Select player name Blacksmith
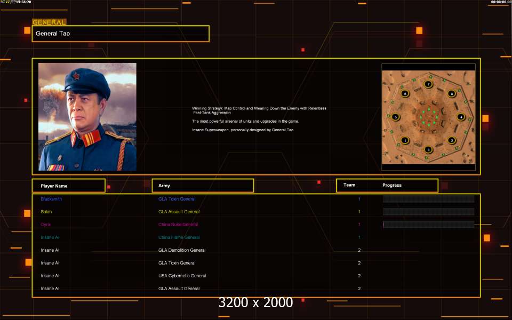Image resolution: width=512 pixels, height=320 pixels. [x=51, y=199]
